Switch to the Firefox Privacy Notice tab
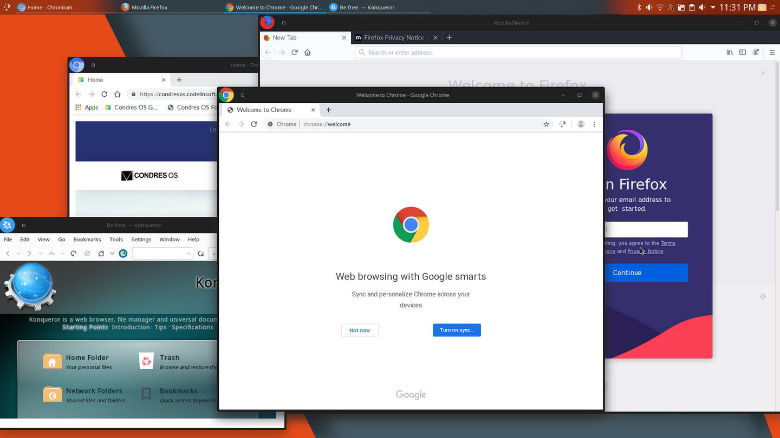The image size is (780, 438). pyautogui.click(x=396, y=37)
